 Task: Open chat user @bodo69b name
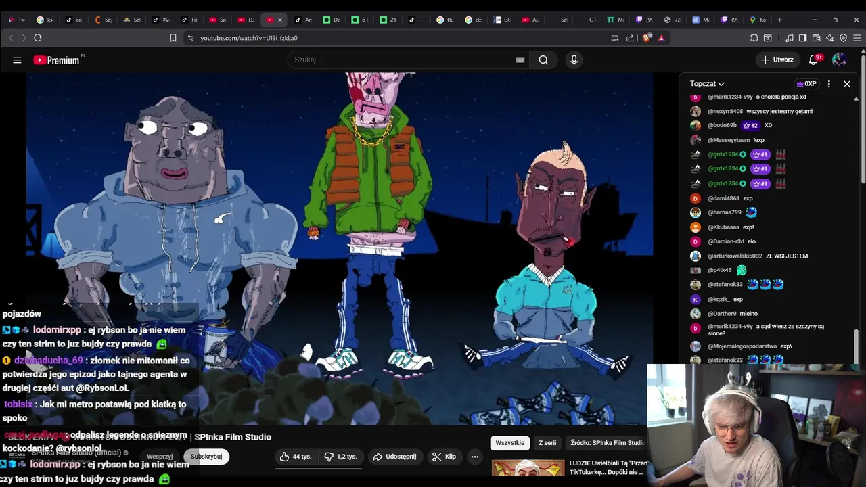click(722, 126)
